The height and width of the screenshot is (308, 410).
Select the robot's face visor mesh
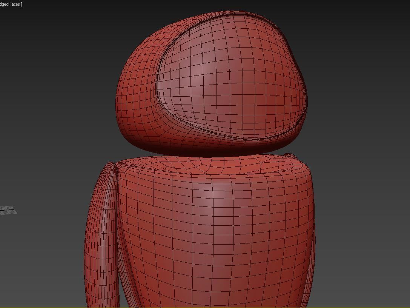point(232,77)
